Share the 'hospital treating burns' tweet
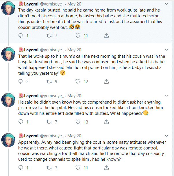This screenshot has width=174, height=176. coord(106,82)
